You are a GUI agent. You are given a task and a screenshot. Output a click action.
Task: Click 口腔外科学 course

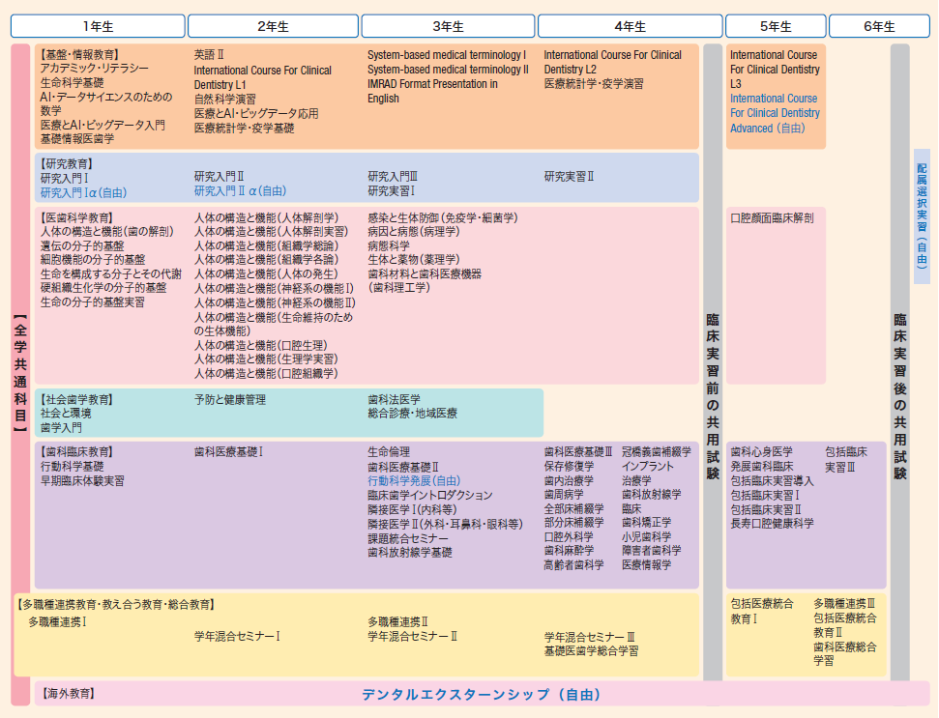[569, 536]
